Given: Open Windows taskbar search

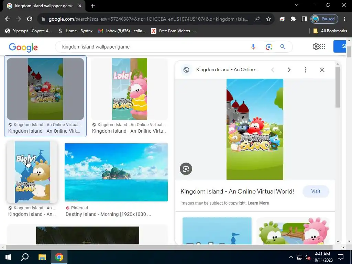Looking at the screenshot, I should coord(25,257).
